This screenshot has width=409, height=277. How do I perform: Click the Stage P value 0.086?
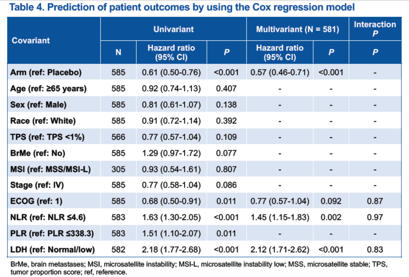click(226, 185)
